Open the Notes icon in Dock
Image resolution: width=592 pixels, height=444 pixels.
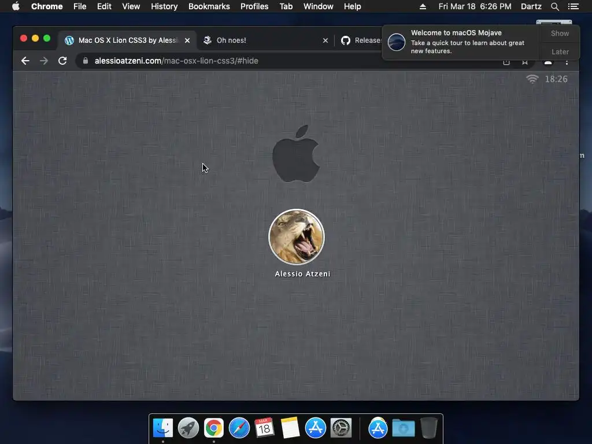point(290,428)
